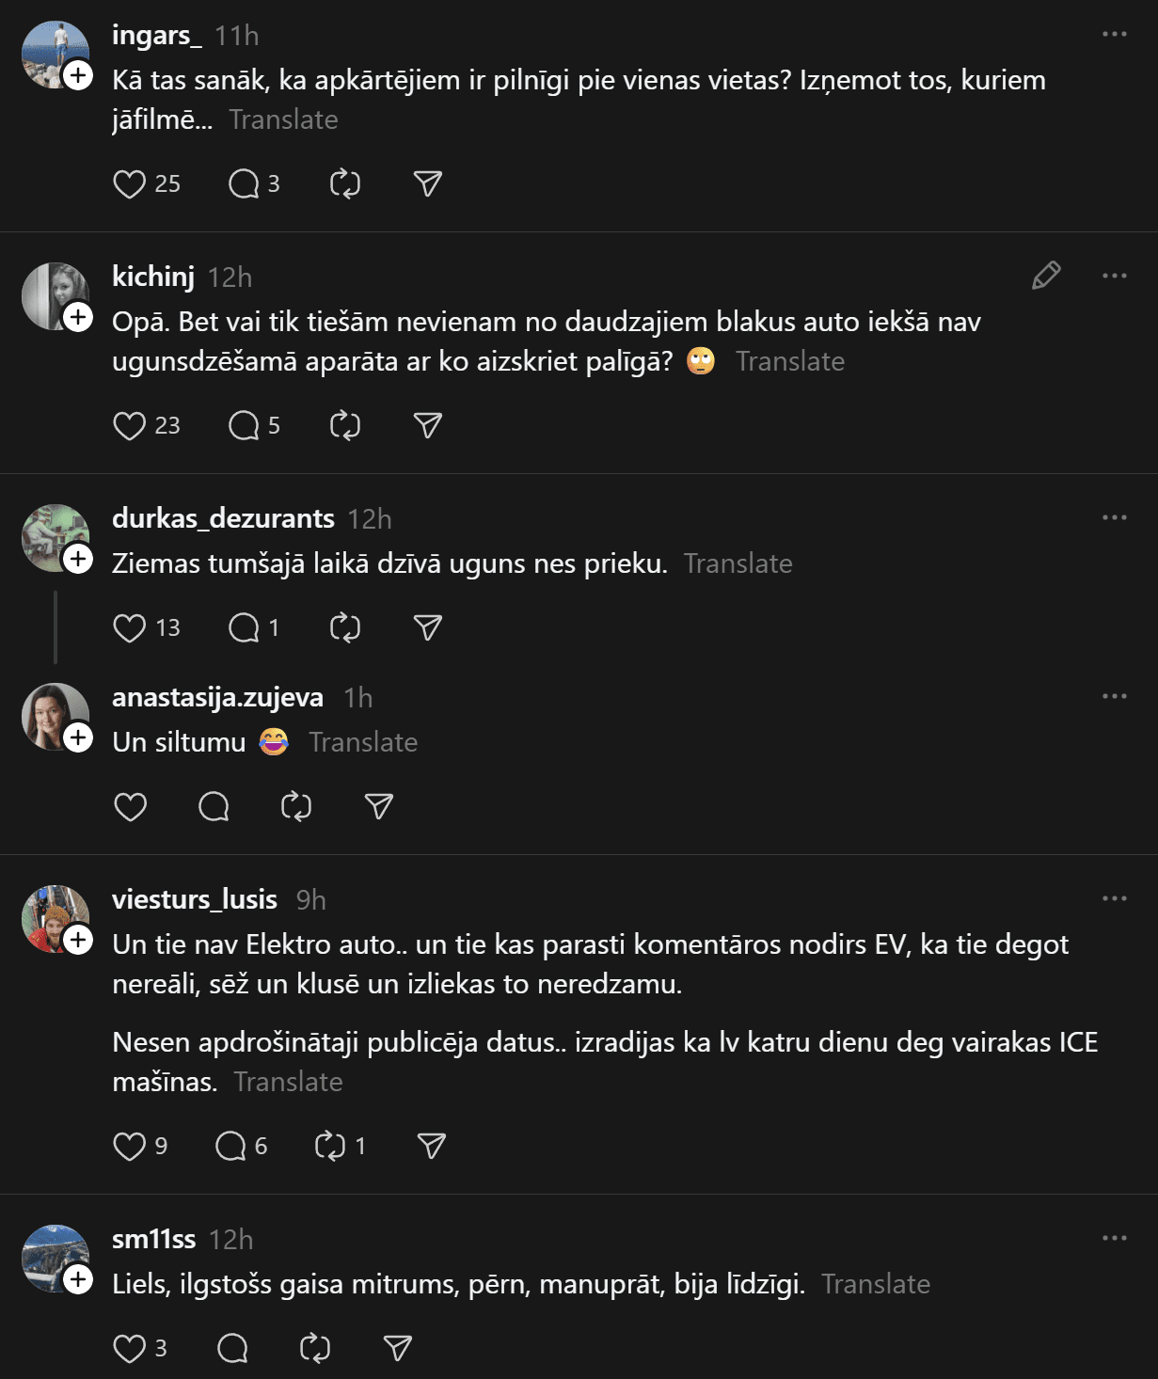This screenshot has height=1379, width=1158.
Task: Follow sm11ss with the plus badge
Action: [78, 1279]
